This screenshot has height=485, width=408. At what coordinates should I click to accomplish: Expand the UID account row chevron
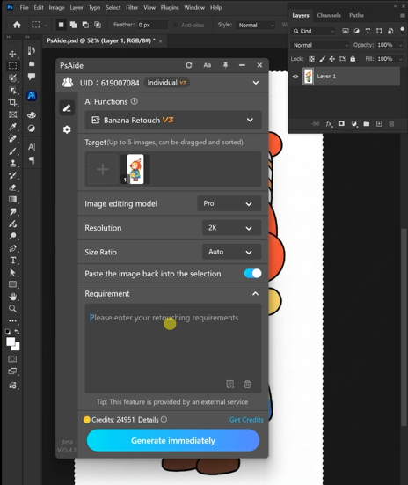(x=256, y=83)
